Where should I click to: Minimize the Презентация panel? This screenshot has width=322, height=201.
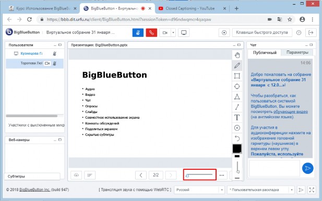point(234,45)
